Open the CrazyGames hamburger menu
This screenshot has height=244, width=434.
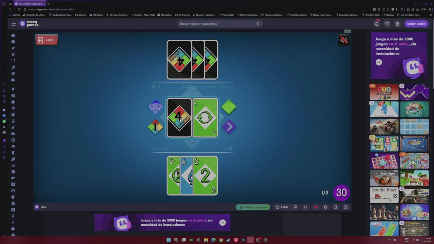(13, 24)
